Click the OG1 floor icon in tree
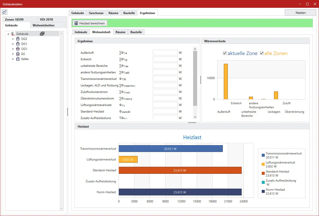Image resolution: width=319 pixels, height=216 pixels. tap(18, 49)
